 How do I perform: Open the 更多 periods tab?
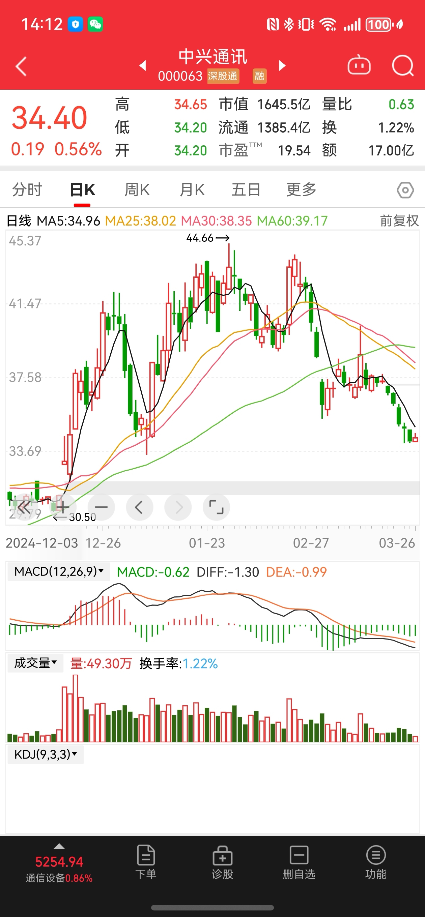(302, 190)
